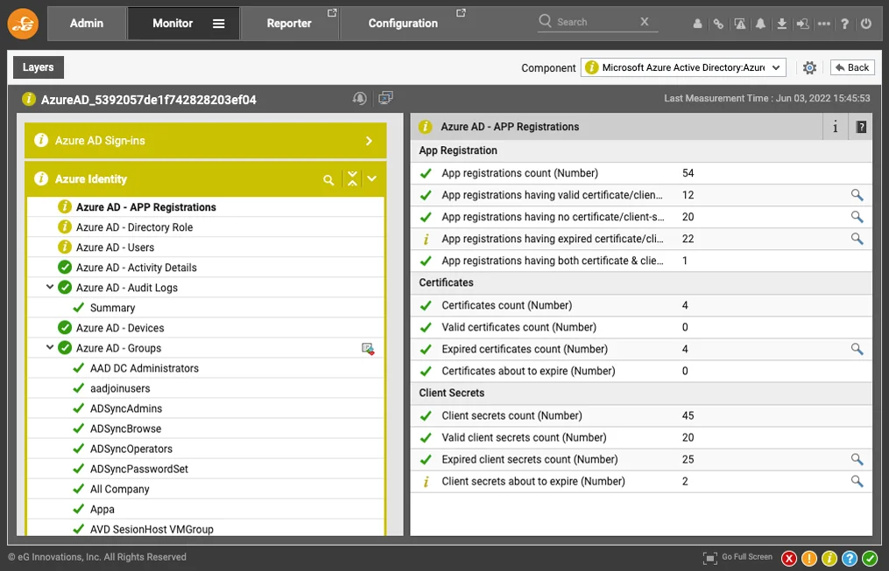View diagnosis for valid certificate/client registrations
889x571 pixels.
857,195
